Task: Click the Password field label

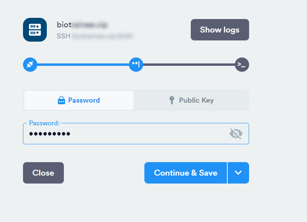Action: 44,123
